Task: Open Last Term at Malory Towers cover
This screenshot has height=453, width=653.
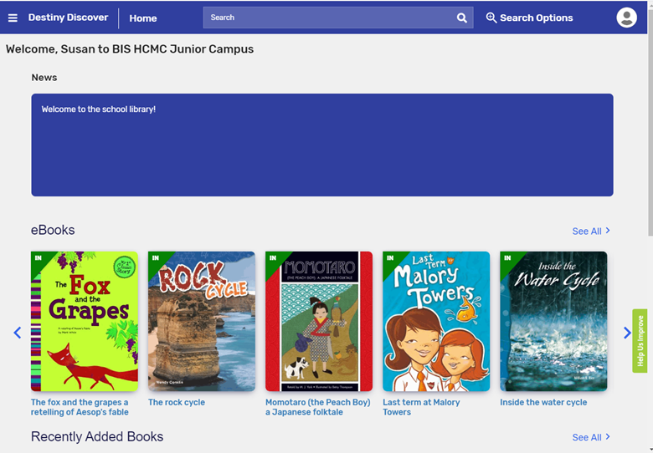Action: coord(436,321)
